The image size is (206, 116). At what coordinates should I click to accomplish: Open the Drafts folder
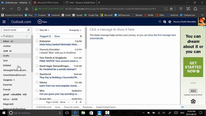click(15, 56)
